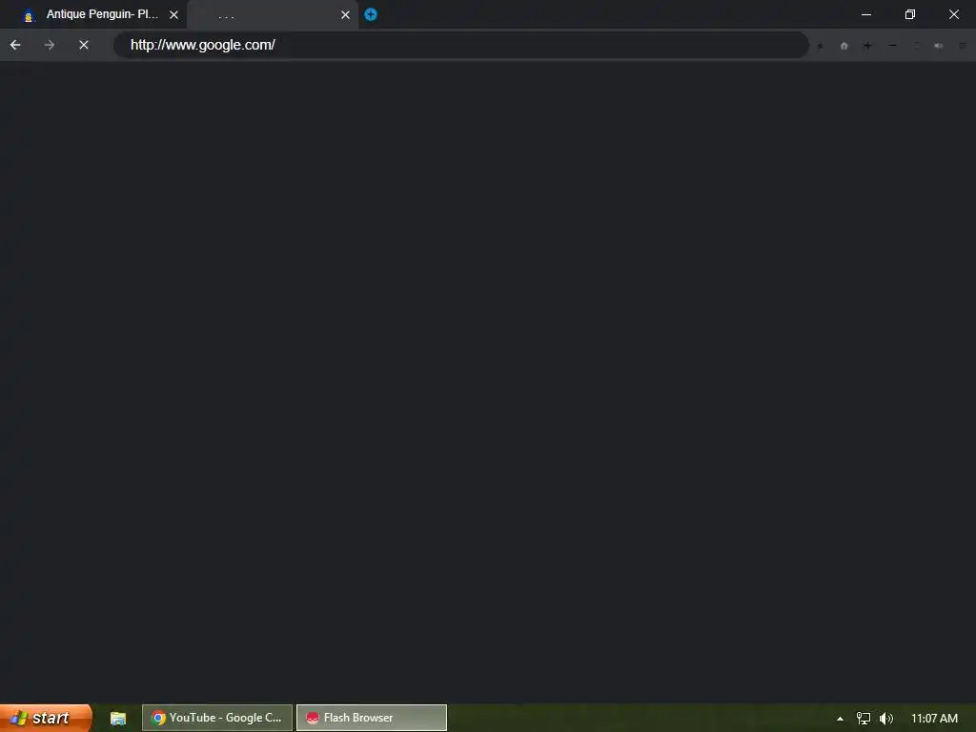Switch to the Antique Penguin tab

pyautogui.click(x=92, y=14)
